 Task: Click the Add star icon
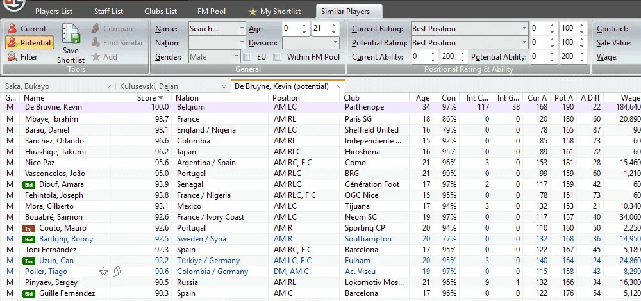click(x=96, y=57)
